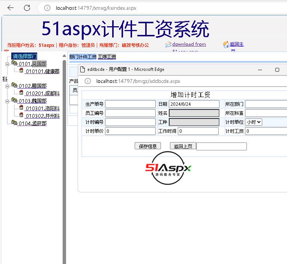The width and height of the screenshot is (287, 264).
Task: Focus the 工作时间 input field
Action: (198, 131)
